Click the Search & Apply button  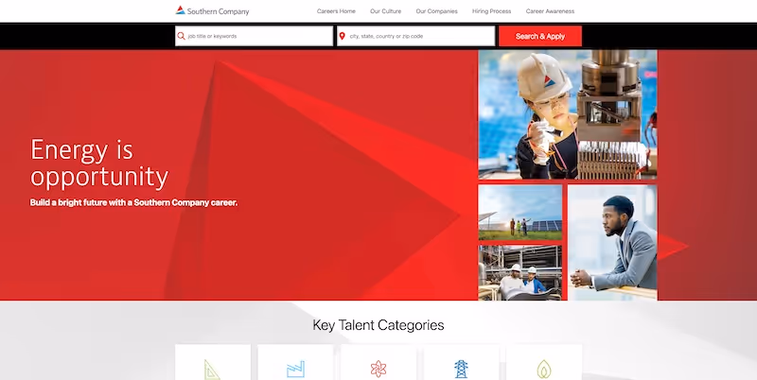540,36
